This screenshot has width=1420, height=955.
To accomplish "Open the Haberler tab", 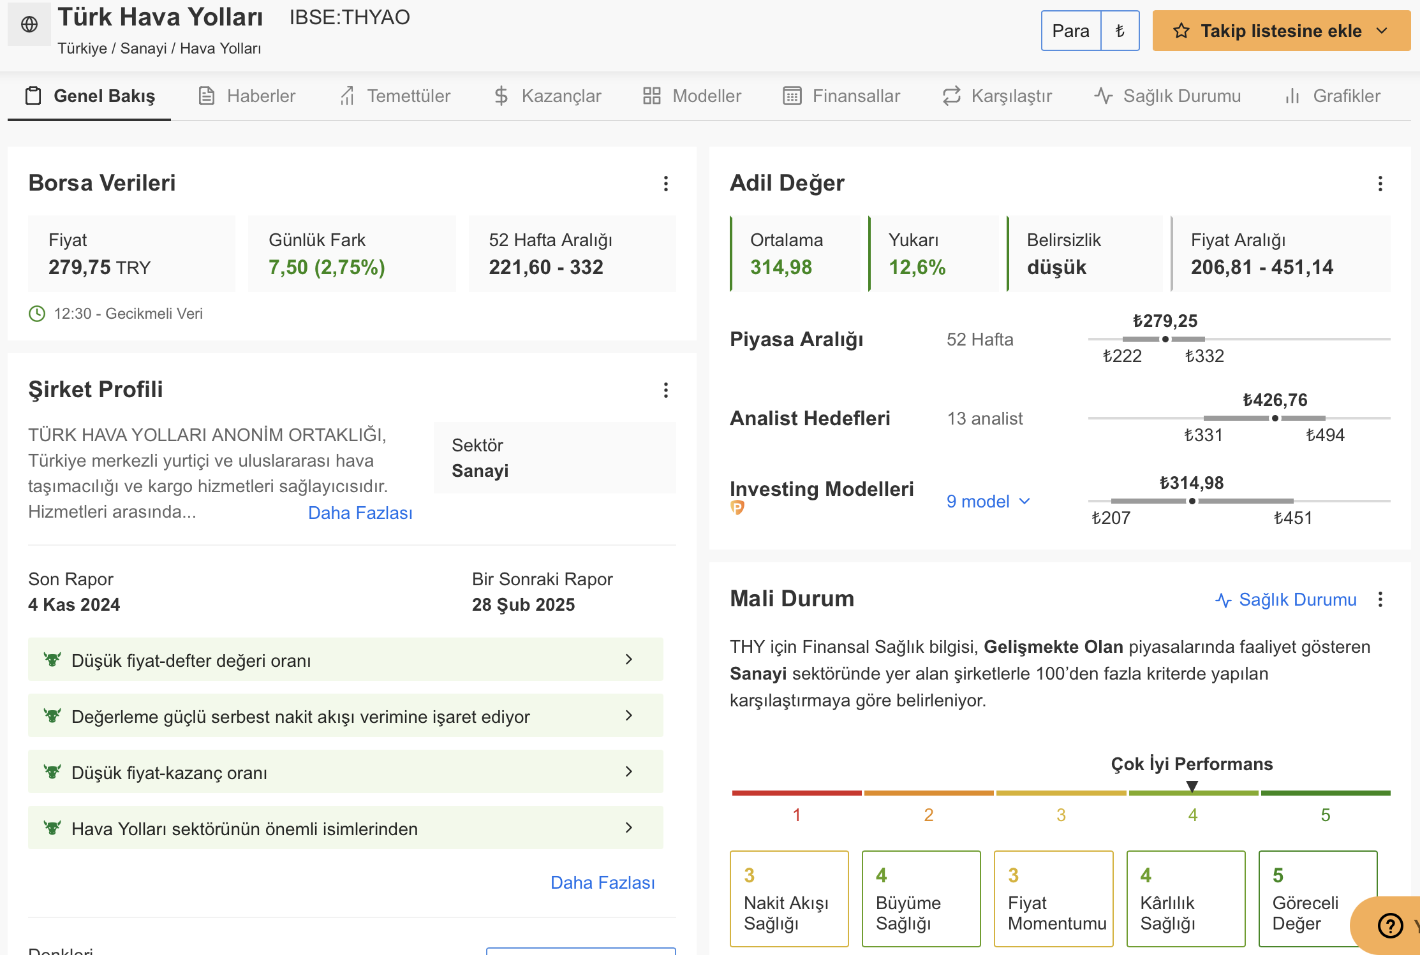I will pyautogui.click(x=248, y=96).
